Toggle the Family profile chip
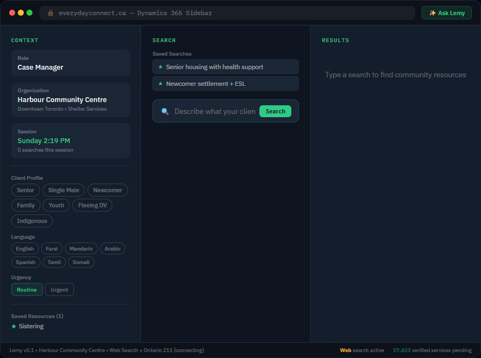The image size is (481, 358). 26,205
